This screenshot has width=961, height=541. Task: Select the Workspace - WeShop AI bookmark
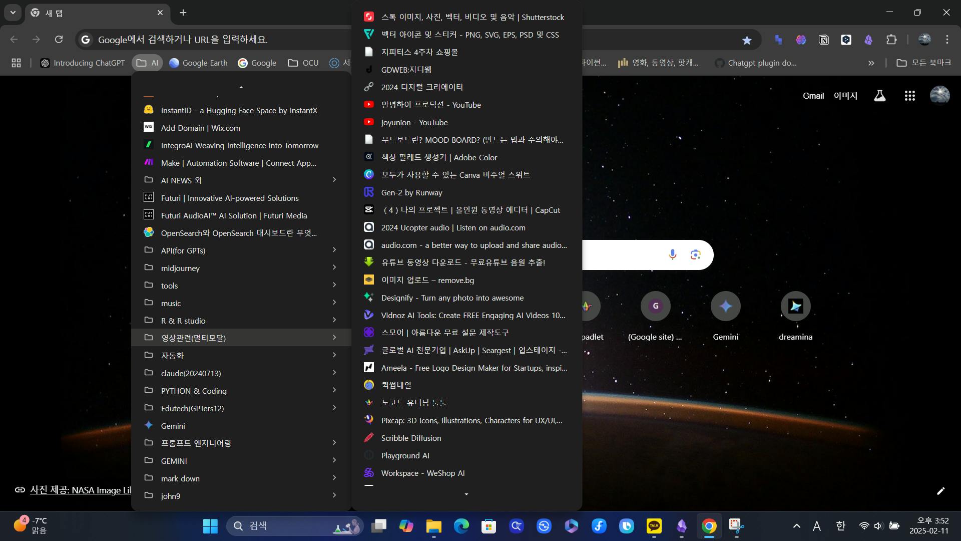pyautogui.click(x=466, y=473)
